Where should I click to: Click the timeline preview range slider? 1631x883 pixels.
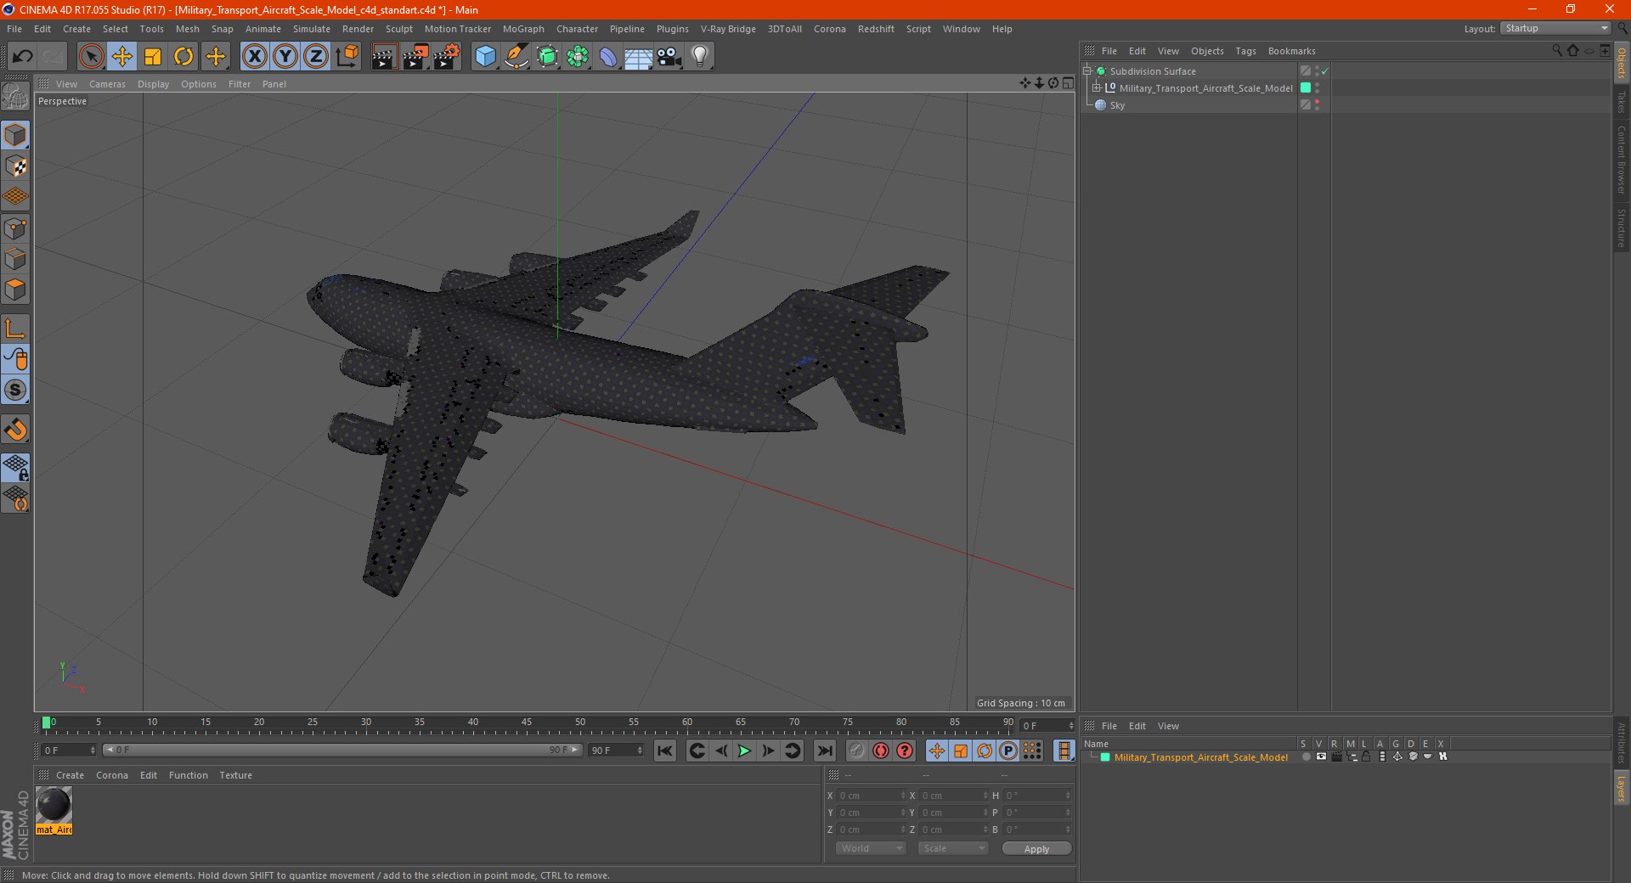click(342, 751)
